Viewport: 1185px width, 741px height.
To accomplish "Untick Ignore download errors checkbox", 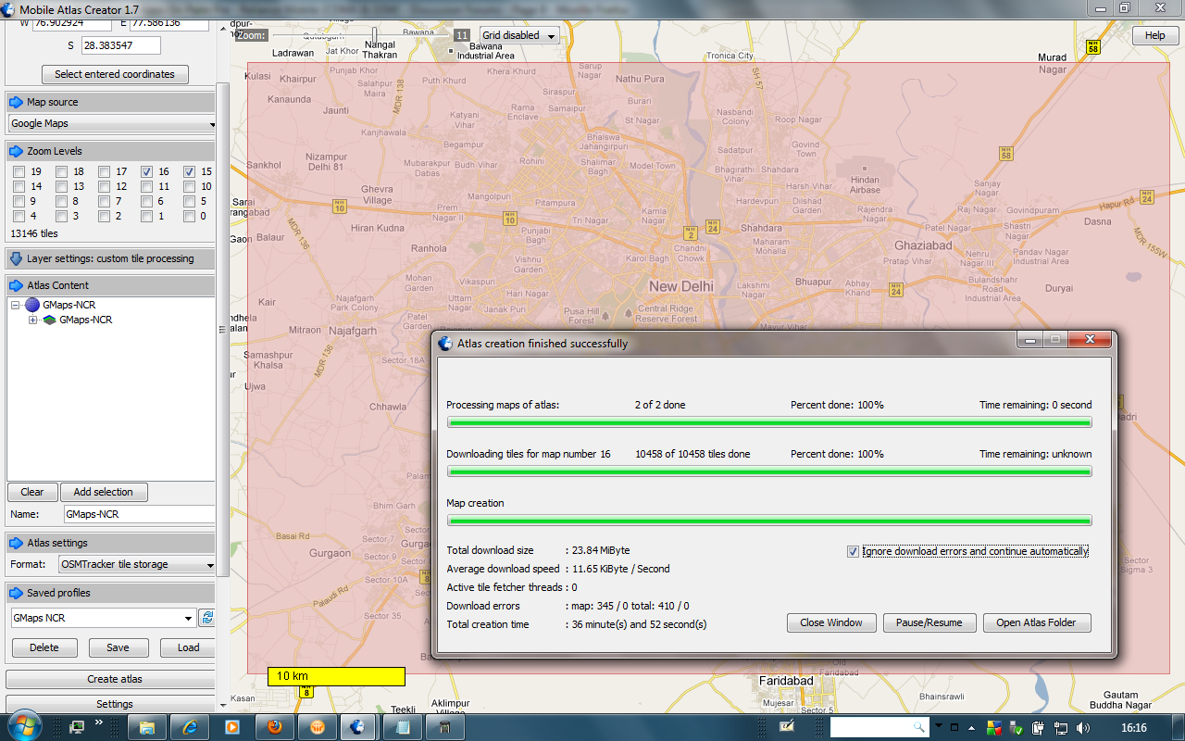I will click(x=853, y=551).
